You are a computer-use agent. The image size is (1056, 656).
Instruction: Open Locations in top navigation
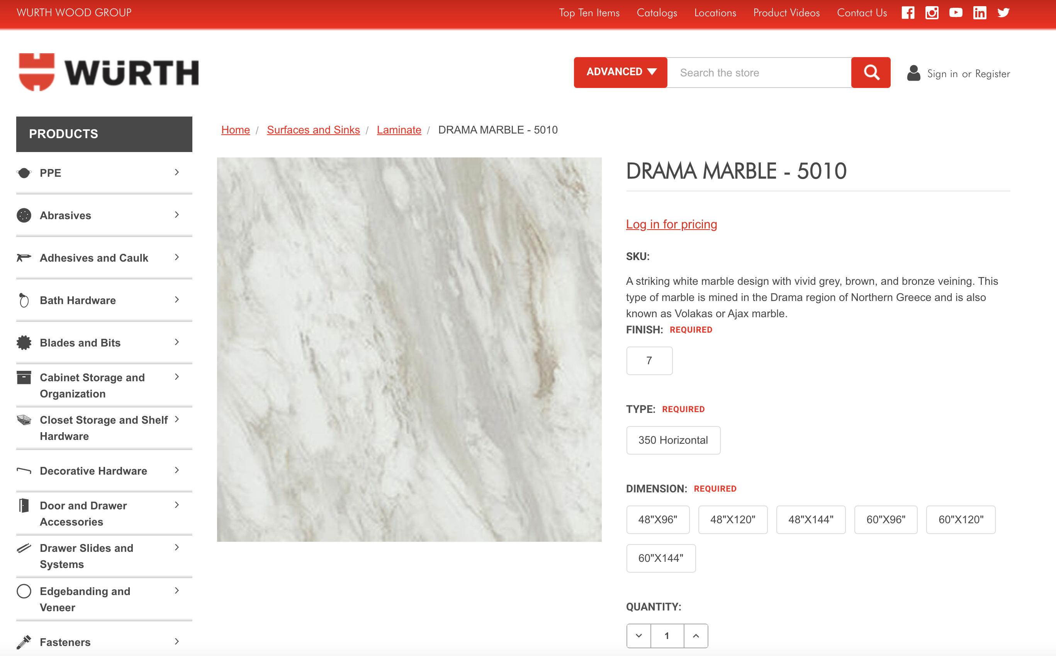coord(715,13)
